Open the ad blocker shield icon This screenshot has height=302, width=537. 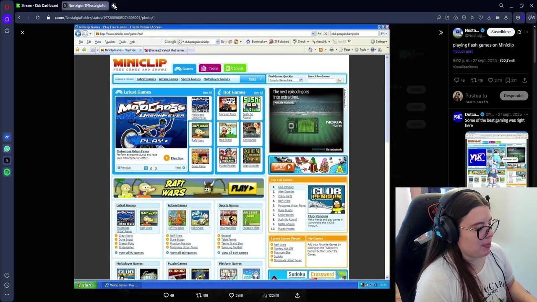pos(464,18)
